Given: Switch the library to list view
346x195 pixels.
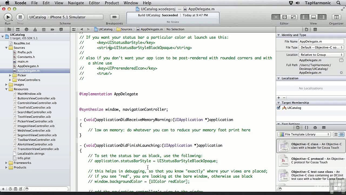Looking at the screenshot, I should [x=341, y=134].
